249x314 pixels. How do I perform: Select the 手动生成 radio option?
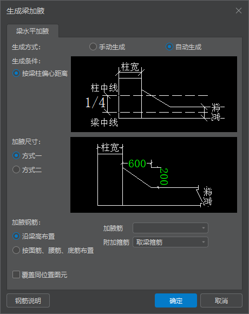click(107, 47)
